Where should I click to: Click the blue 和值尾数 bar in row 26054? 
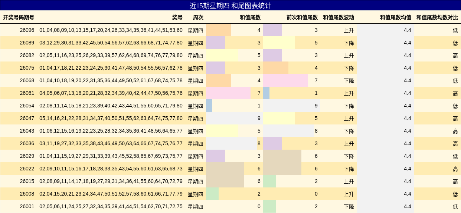tap(209, 106)
